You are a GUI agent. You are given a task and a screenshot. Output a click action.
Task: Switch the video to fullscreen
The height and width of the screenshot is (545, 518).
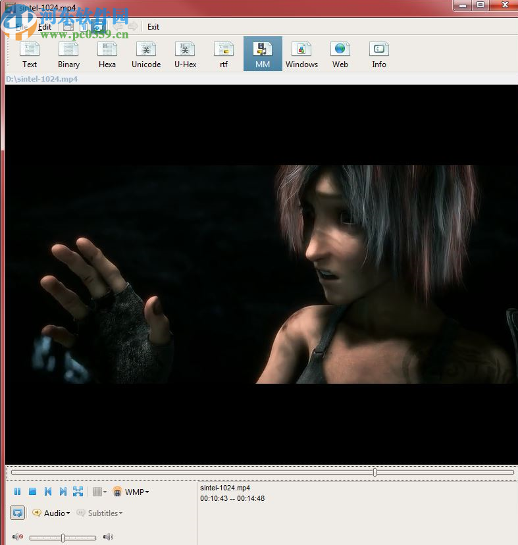(x=78, y=492)
